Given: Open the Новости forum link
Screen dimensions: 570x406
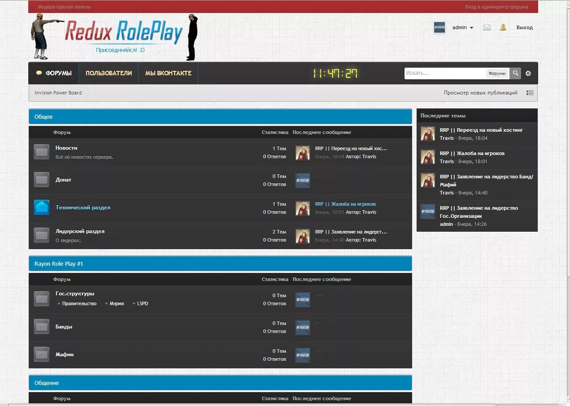Looking at the screenshot, I should coord(66,148).
